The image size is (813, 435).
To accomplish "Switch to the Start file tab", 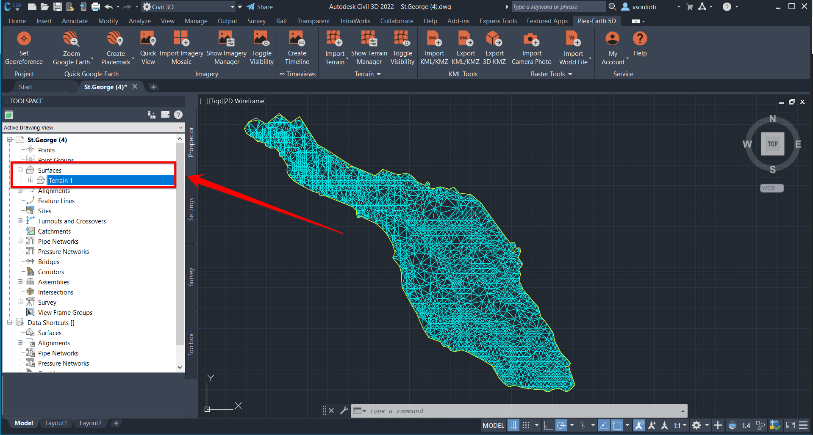I will 25,87.
